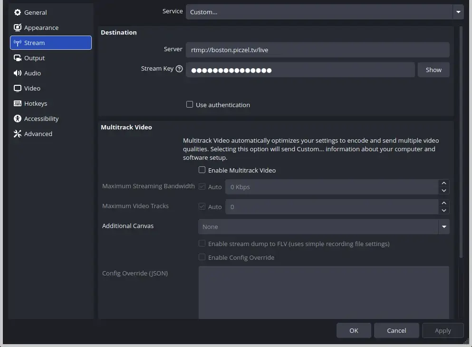Check Enable Config Override
The image size is (472, 347).
202,257
